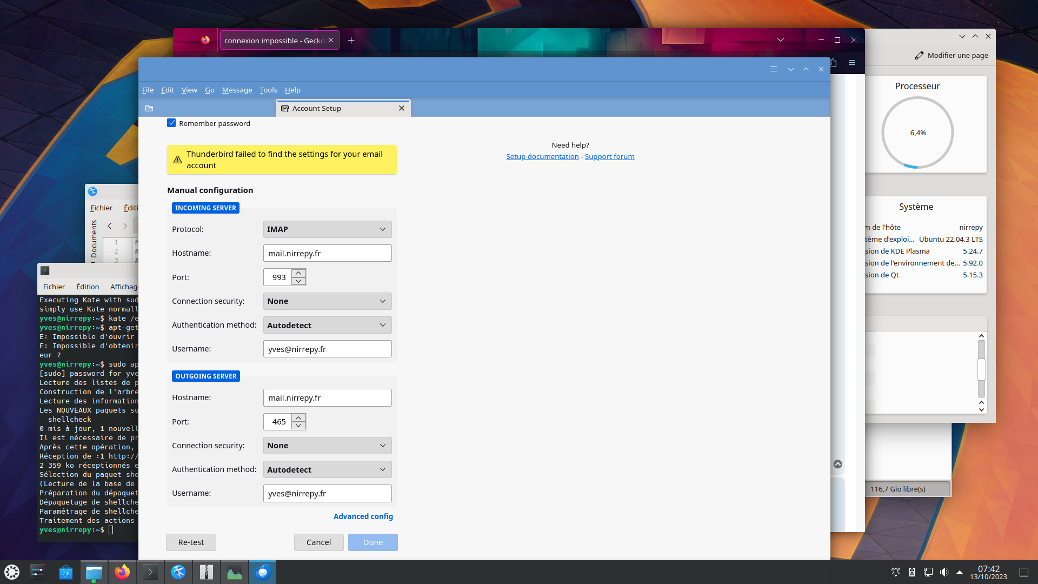The image size is (1038, 584).
Task: Click pencil icon for Modifier une page
Action: [919, 56]
